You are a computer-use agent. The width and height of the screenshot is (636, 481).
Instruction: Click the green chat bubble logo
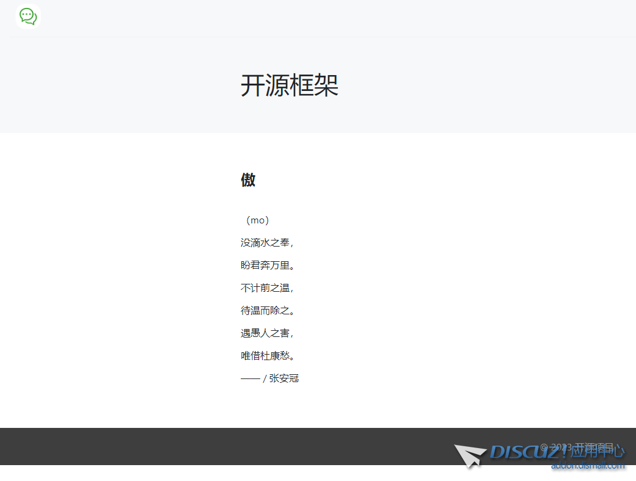(x=28, y=16)
